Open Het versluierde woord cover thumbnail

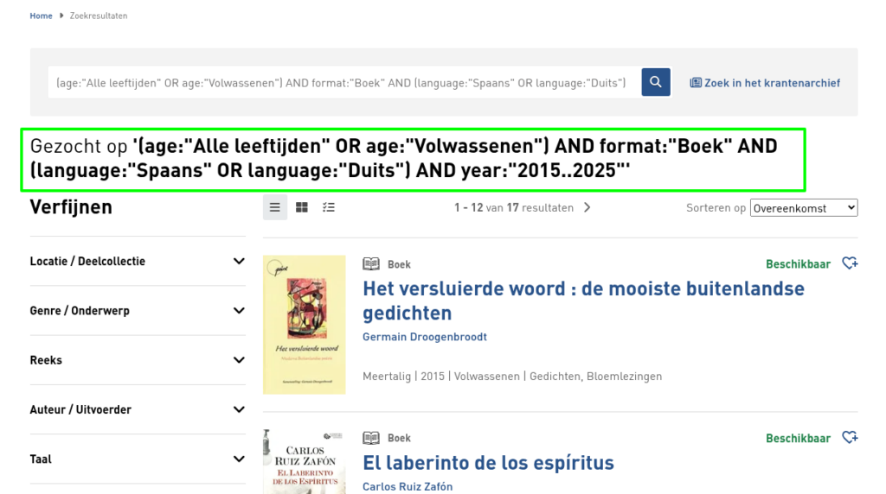pos(304,325)
